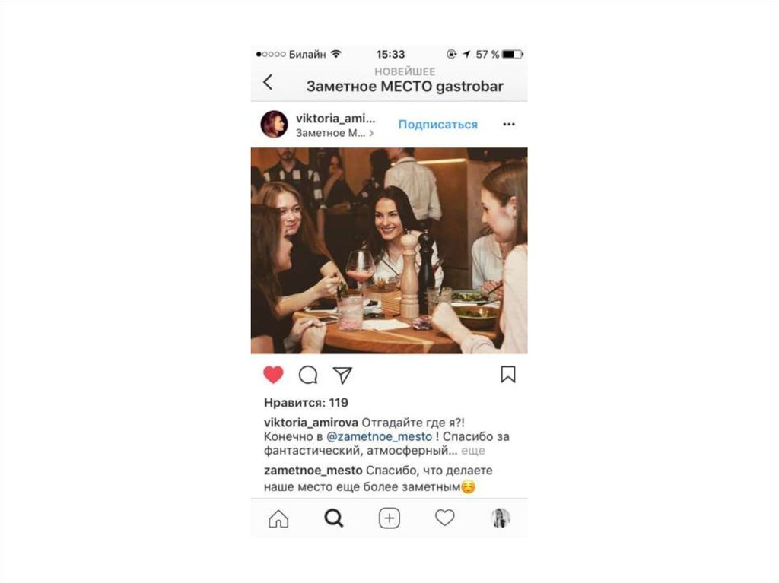Image resolution: width=779 pixels, height=583 pixels.
Task: Follow user via Подписаться button
Action: [x=437, y=125]
